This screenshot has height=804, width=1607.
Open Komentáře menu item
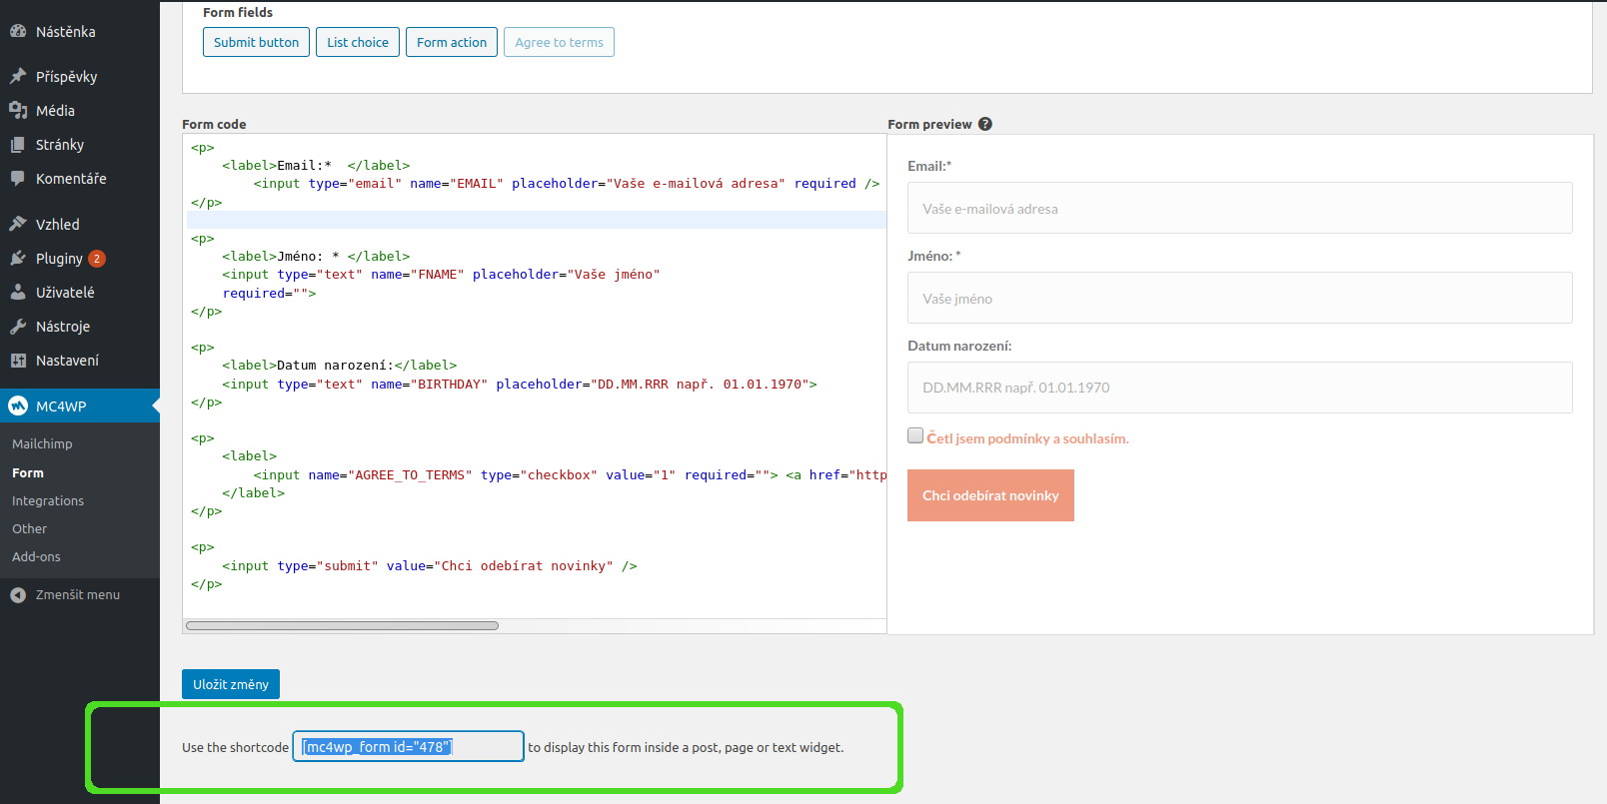[x=80, y=178]
